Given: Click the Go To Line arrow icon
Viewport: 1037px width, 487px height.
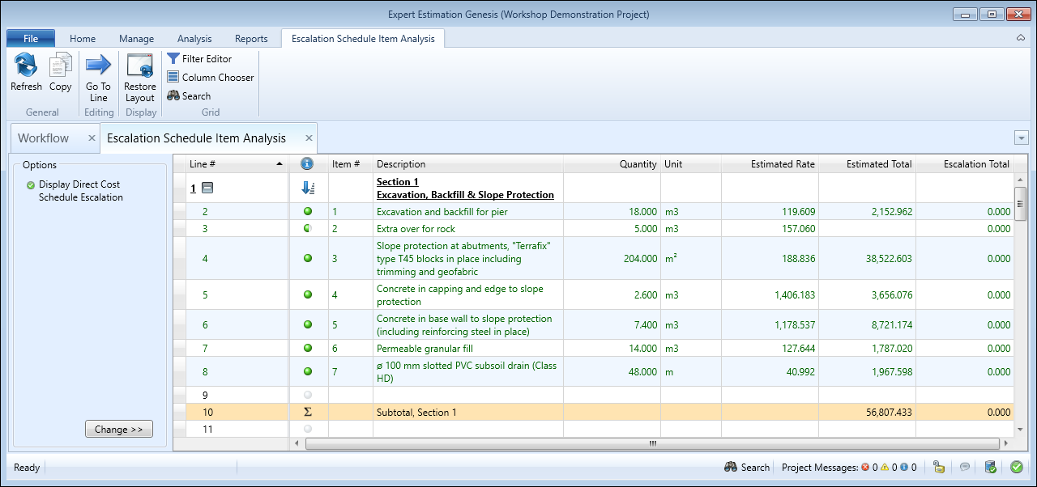Looking at the screenshot, I should click(98, 66).
